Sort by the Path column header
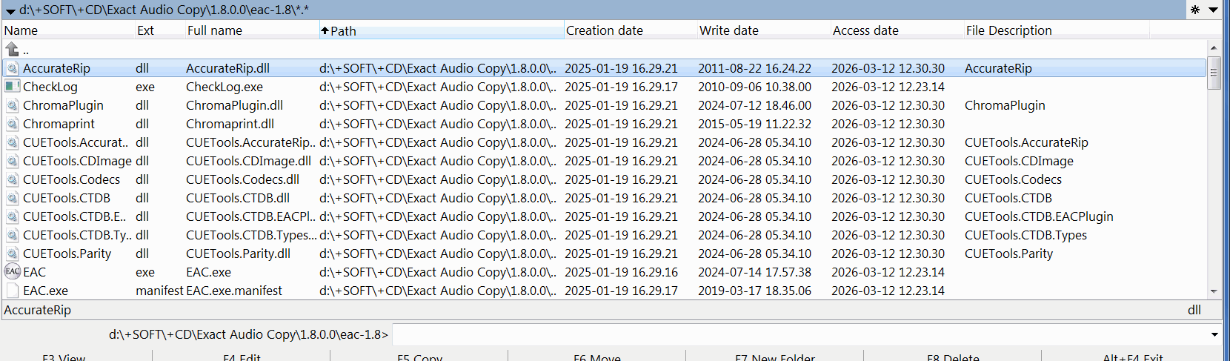 [x=441, y=30]
